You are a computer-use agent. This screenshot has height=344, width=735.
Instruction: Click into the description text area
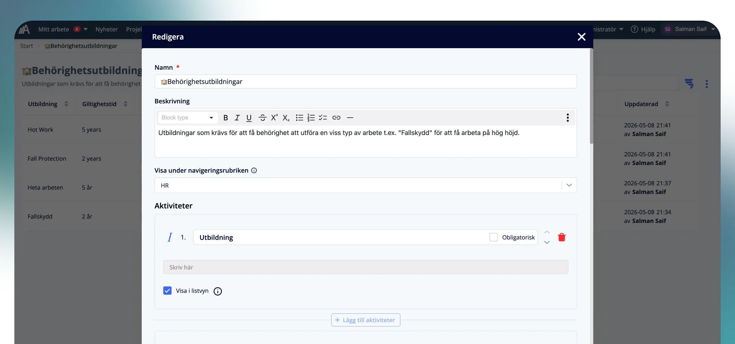coord(365,141)
